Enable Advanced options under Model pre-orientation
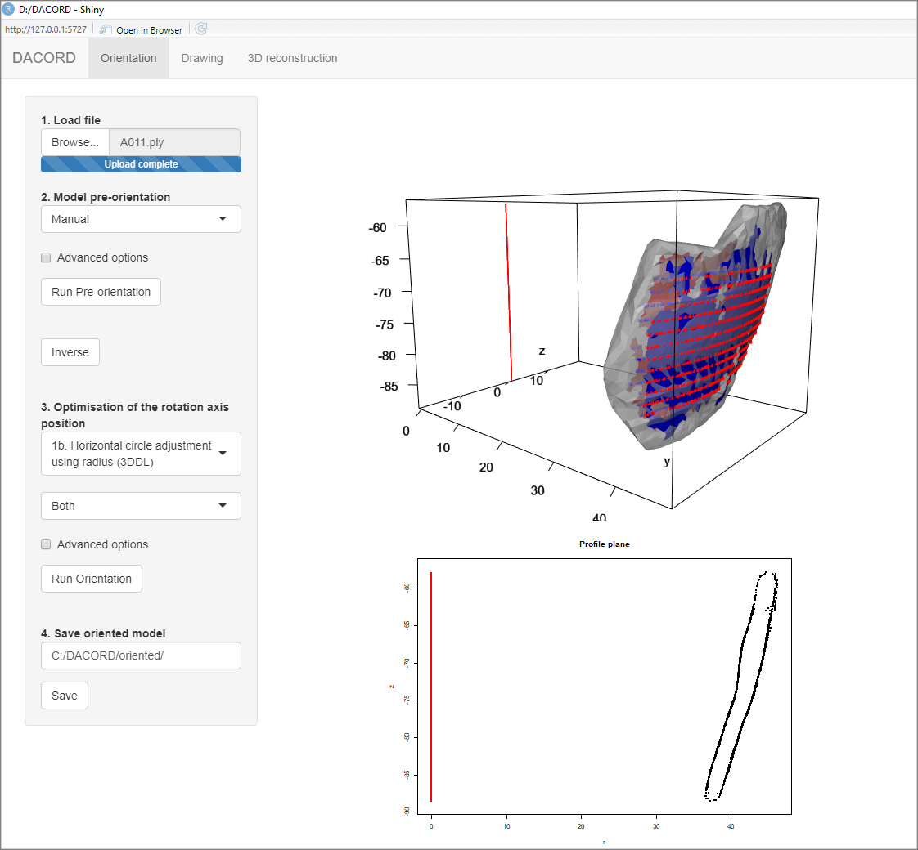This screenshot has width=918, height=850. coord(47,258)
